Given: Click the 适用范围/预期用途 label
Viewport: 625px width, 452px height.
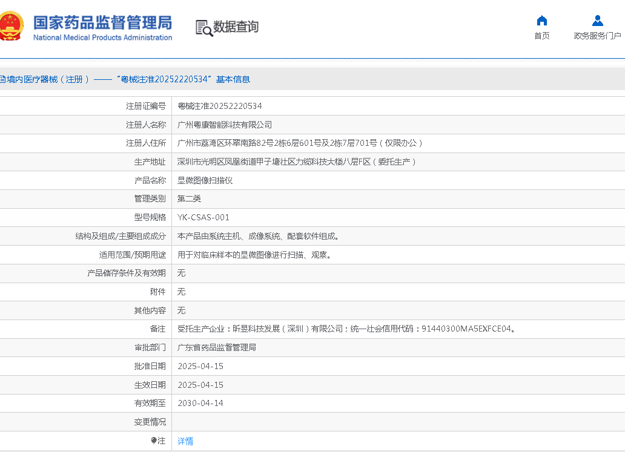Looking at the screenshot, I should coord(133,255).
